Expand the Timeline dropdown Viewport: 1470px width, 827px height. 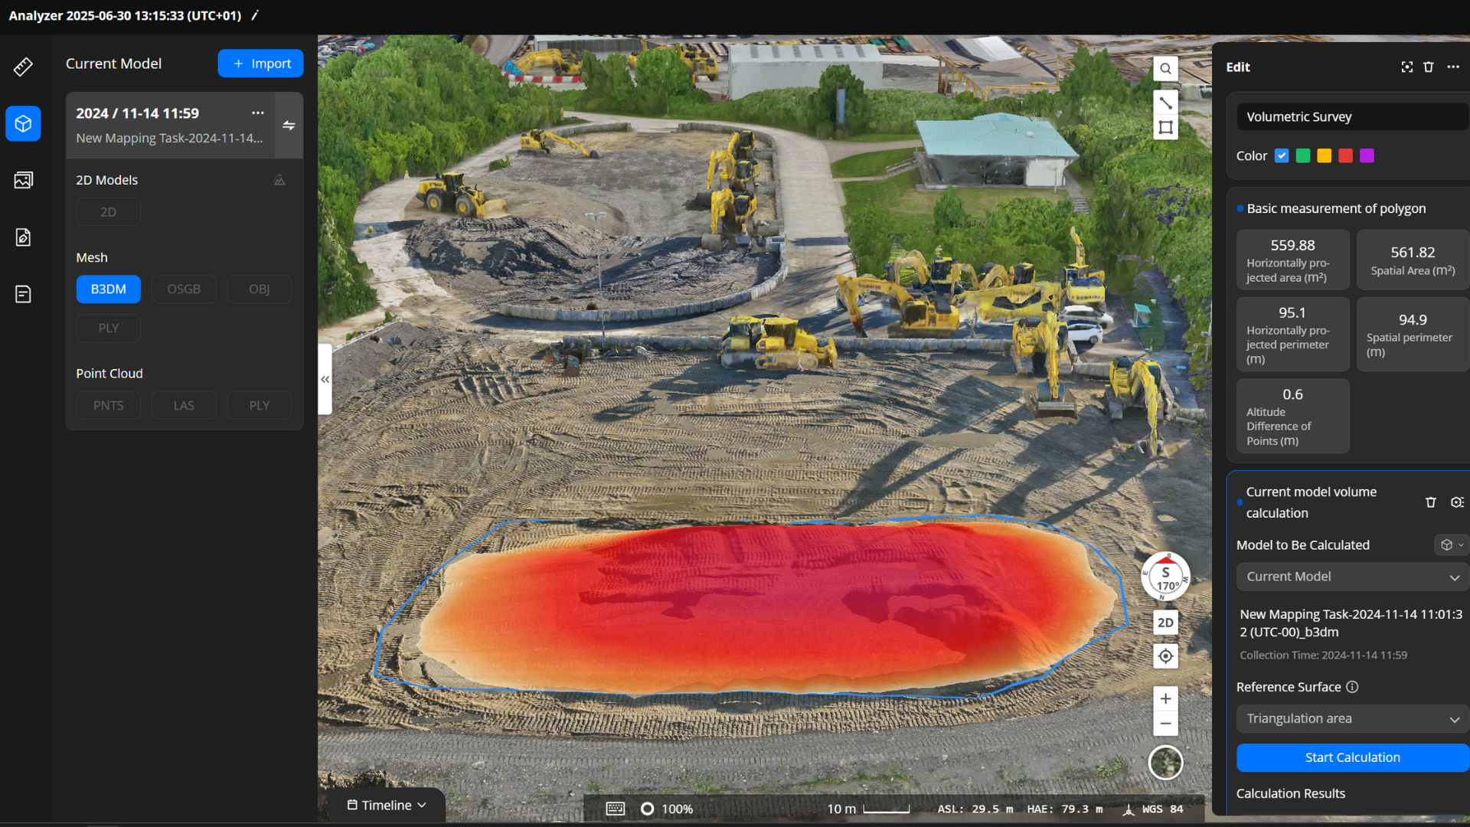click(x=387, y=806)
